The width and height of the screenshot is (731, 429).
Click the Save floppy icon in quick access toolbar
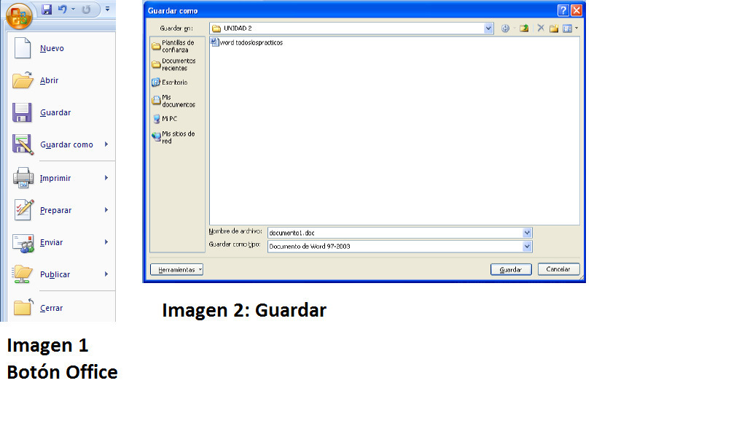coord(47,9)
